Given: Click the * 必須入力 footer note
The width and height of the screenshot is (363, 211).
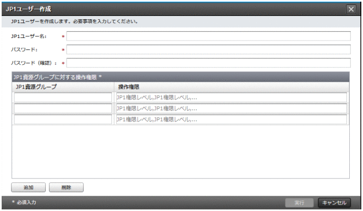Looking at the screenshot, I should pos(24,202).
